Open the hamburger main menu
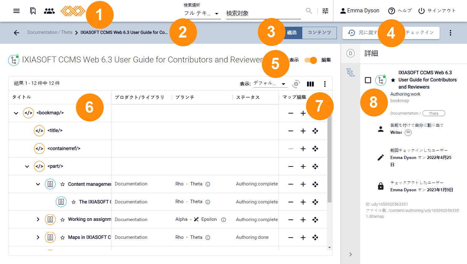Screen dimensions: 467x264 [17, 11]
